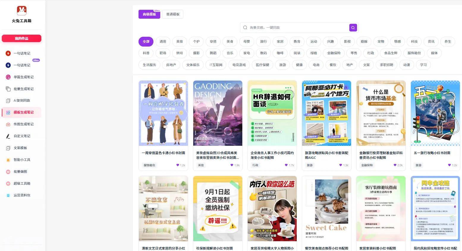Click the 自定义笔记 pen icon
The image size is (462, 251).
(8, 136)
